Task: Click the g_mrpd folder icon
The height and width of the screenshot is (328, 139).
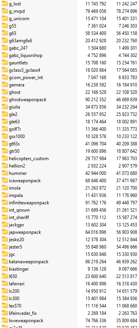Action: (5, 11)
